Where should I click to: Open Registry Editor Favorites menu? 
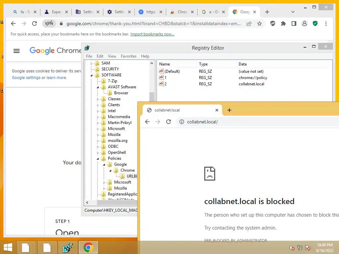point(129,56)
